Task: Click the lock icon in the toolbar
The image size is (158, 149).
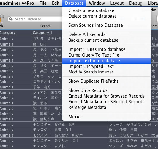Action: (1, 19)
